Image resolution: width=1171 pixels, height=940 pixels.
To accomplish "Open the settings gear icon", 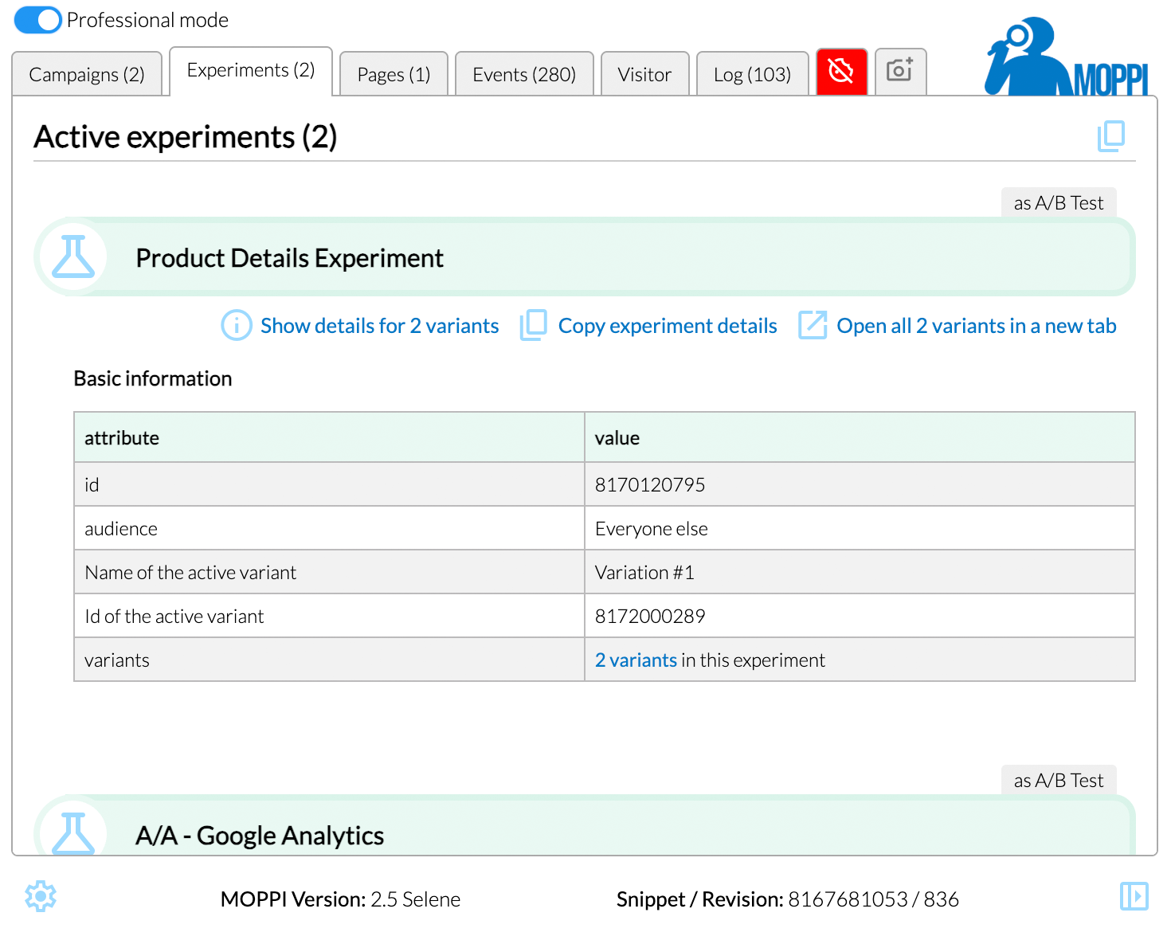I will tap(41, 897).
